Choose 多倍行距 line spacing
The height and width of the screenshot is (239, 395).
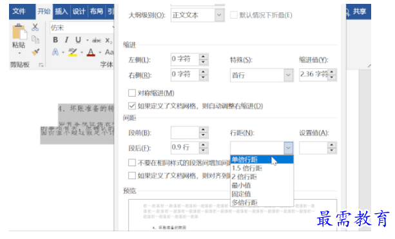pyautogui.click(x=262, y=202)
